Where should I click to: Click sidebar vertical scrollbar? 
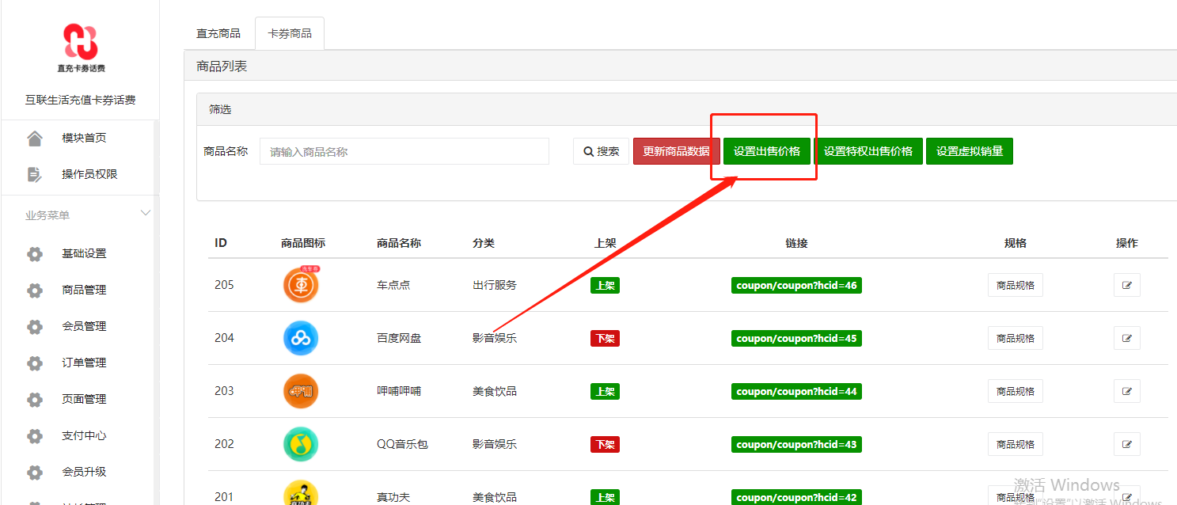[156, 313]
